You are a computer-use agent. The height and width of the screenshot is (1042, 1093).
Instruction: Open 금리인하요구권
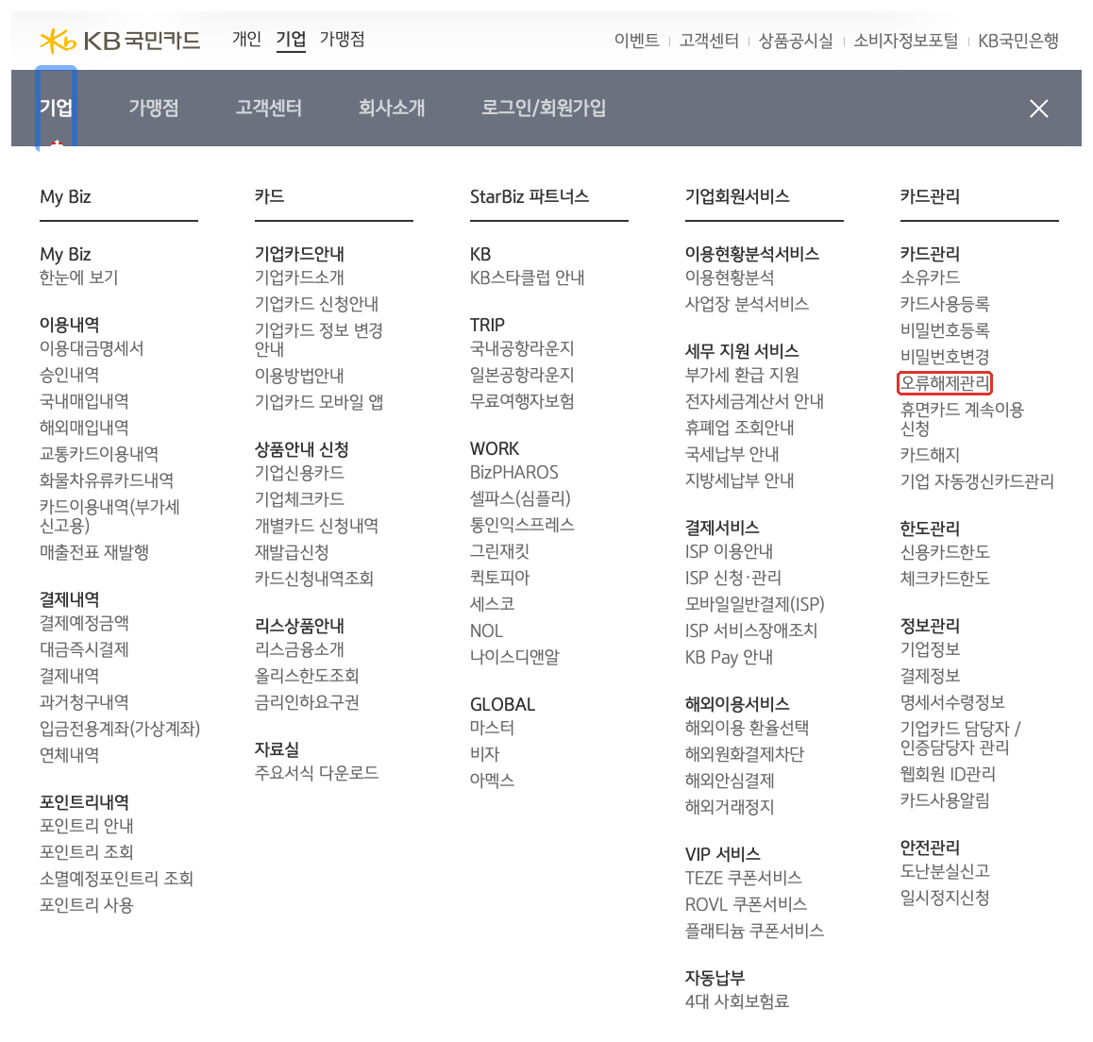point(307,702)
